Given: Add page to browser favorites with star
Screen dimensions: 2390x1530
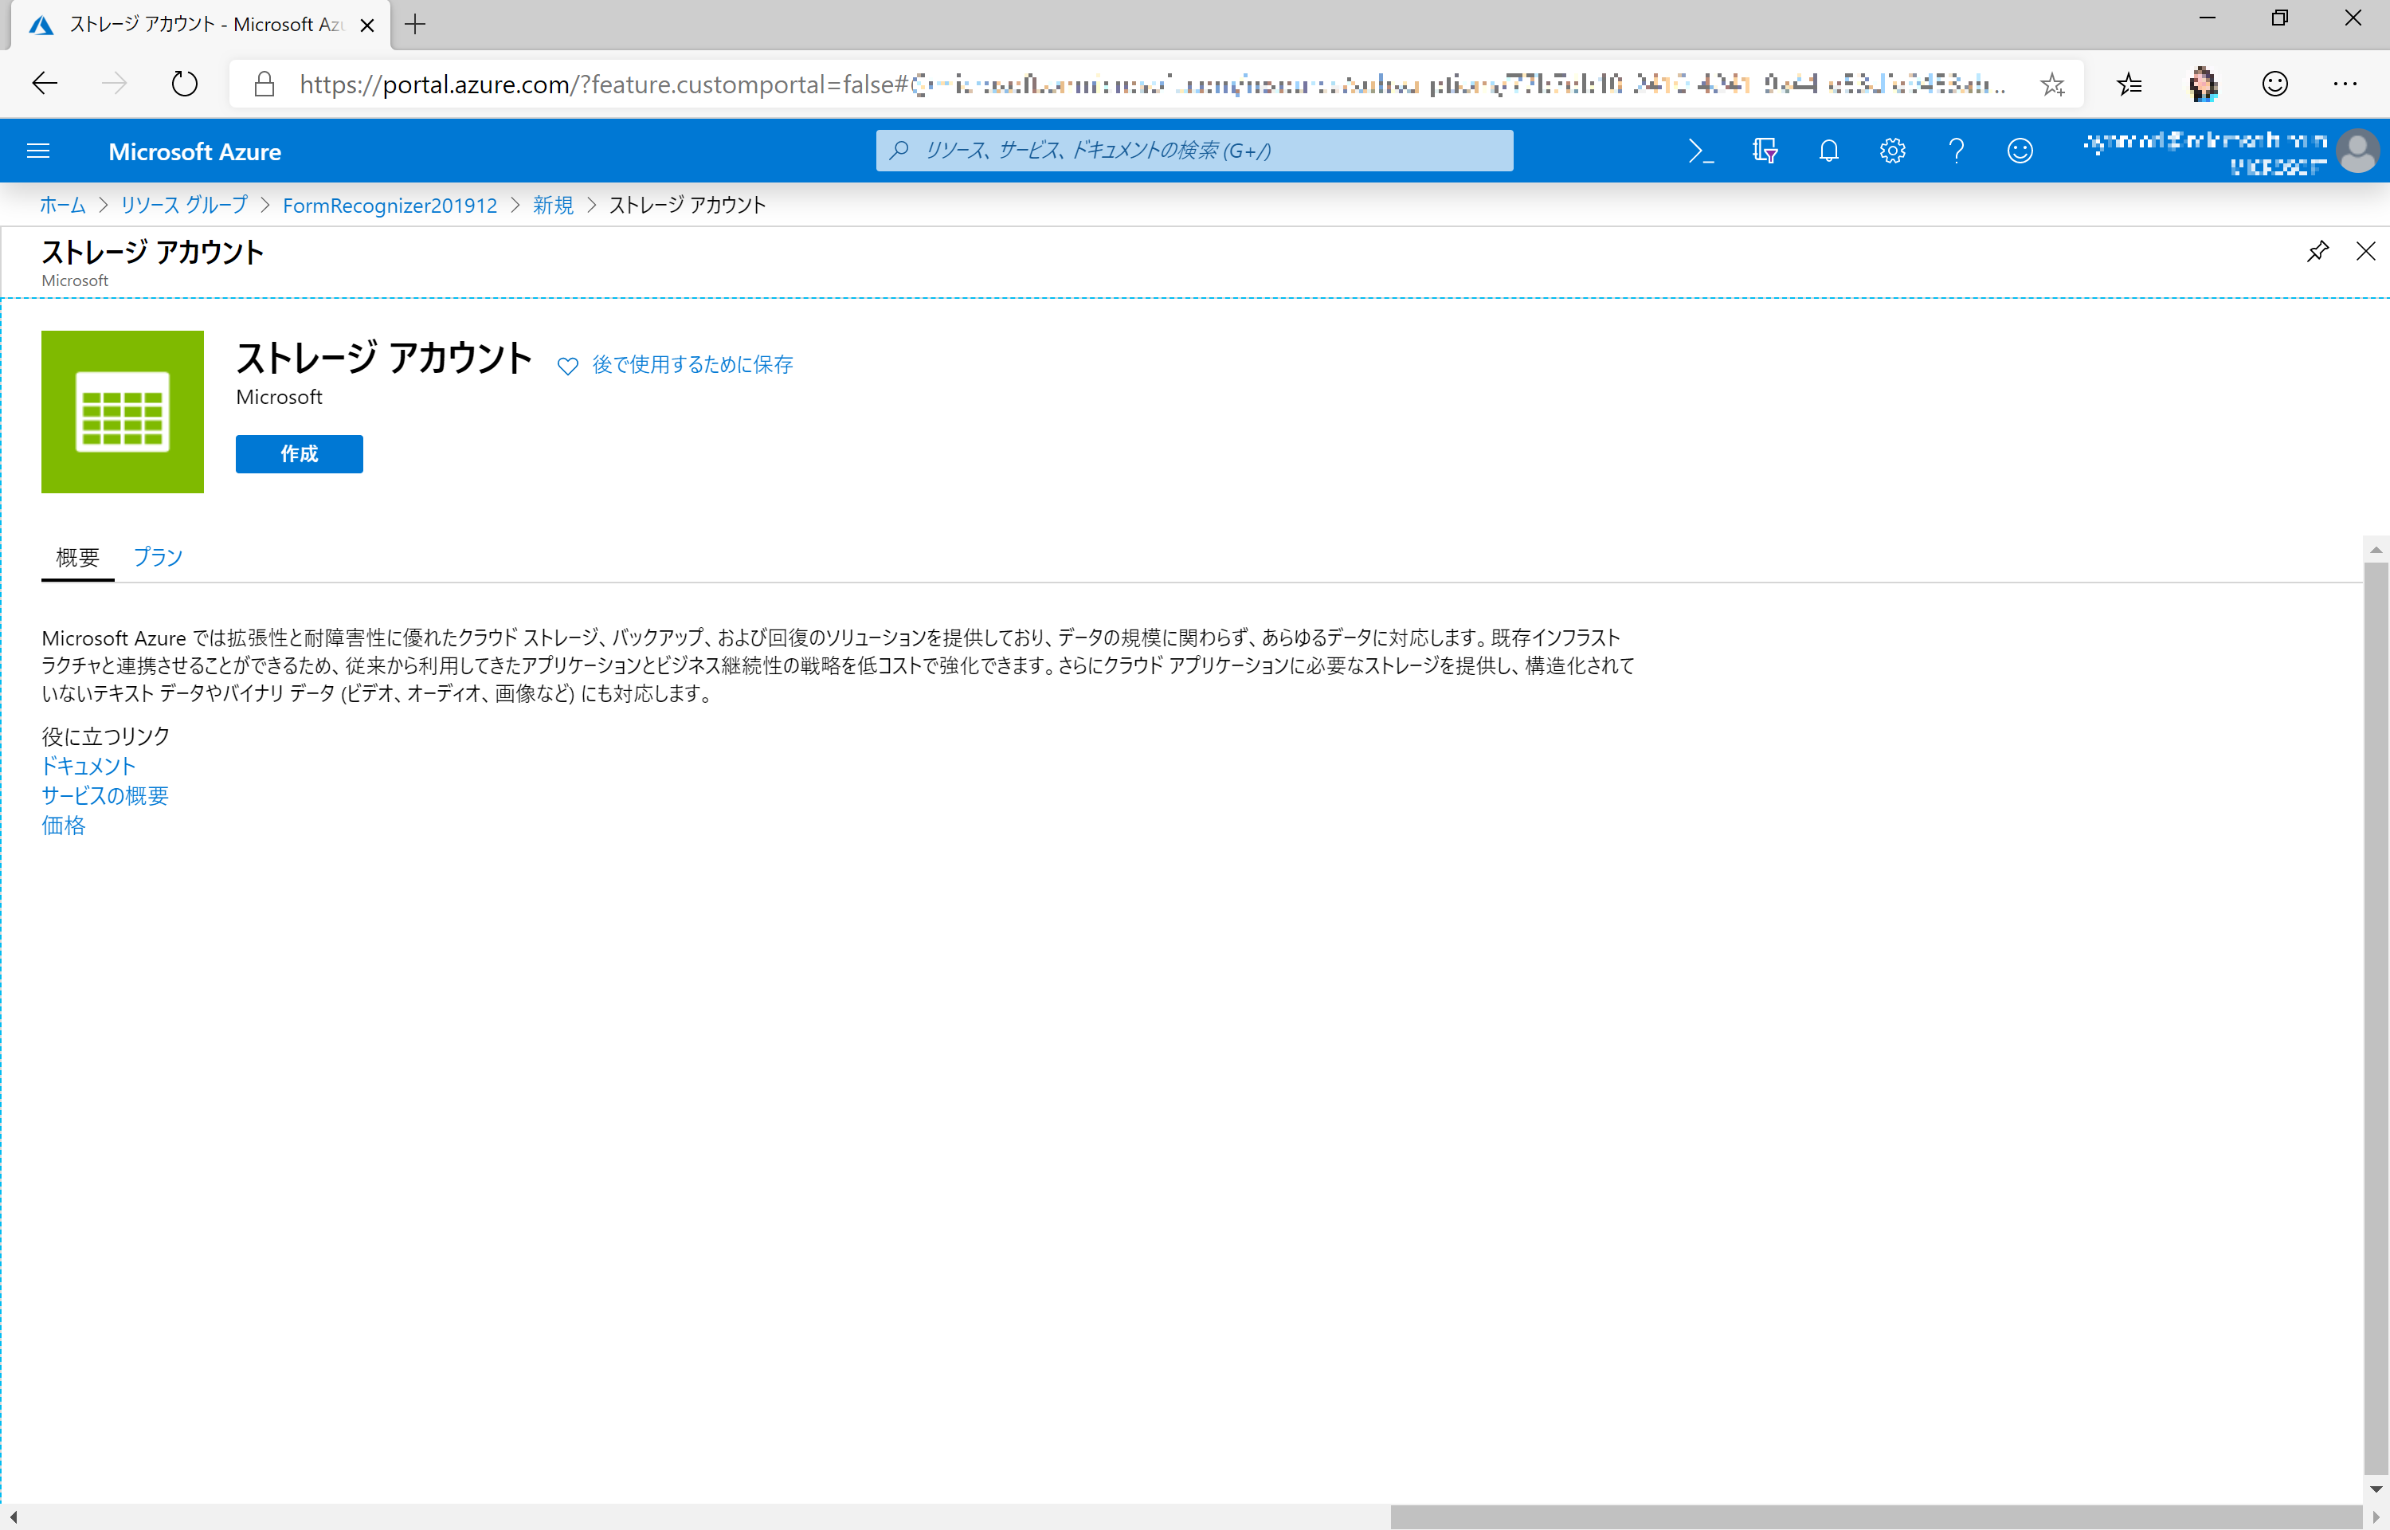Looking at the screenshot, I should pyautogui.click(x=2052, y=84).
